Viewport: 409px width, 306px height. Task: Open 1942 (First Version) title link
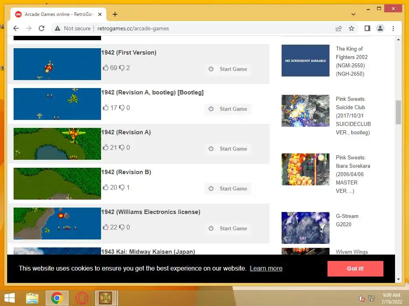point(129,53)
